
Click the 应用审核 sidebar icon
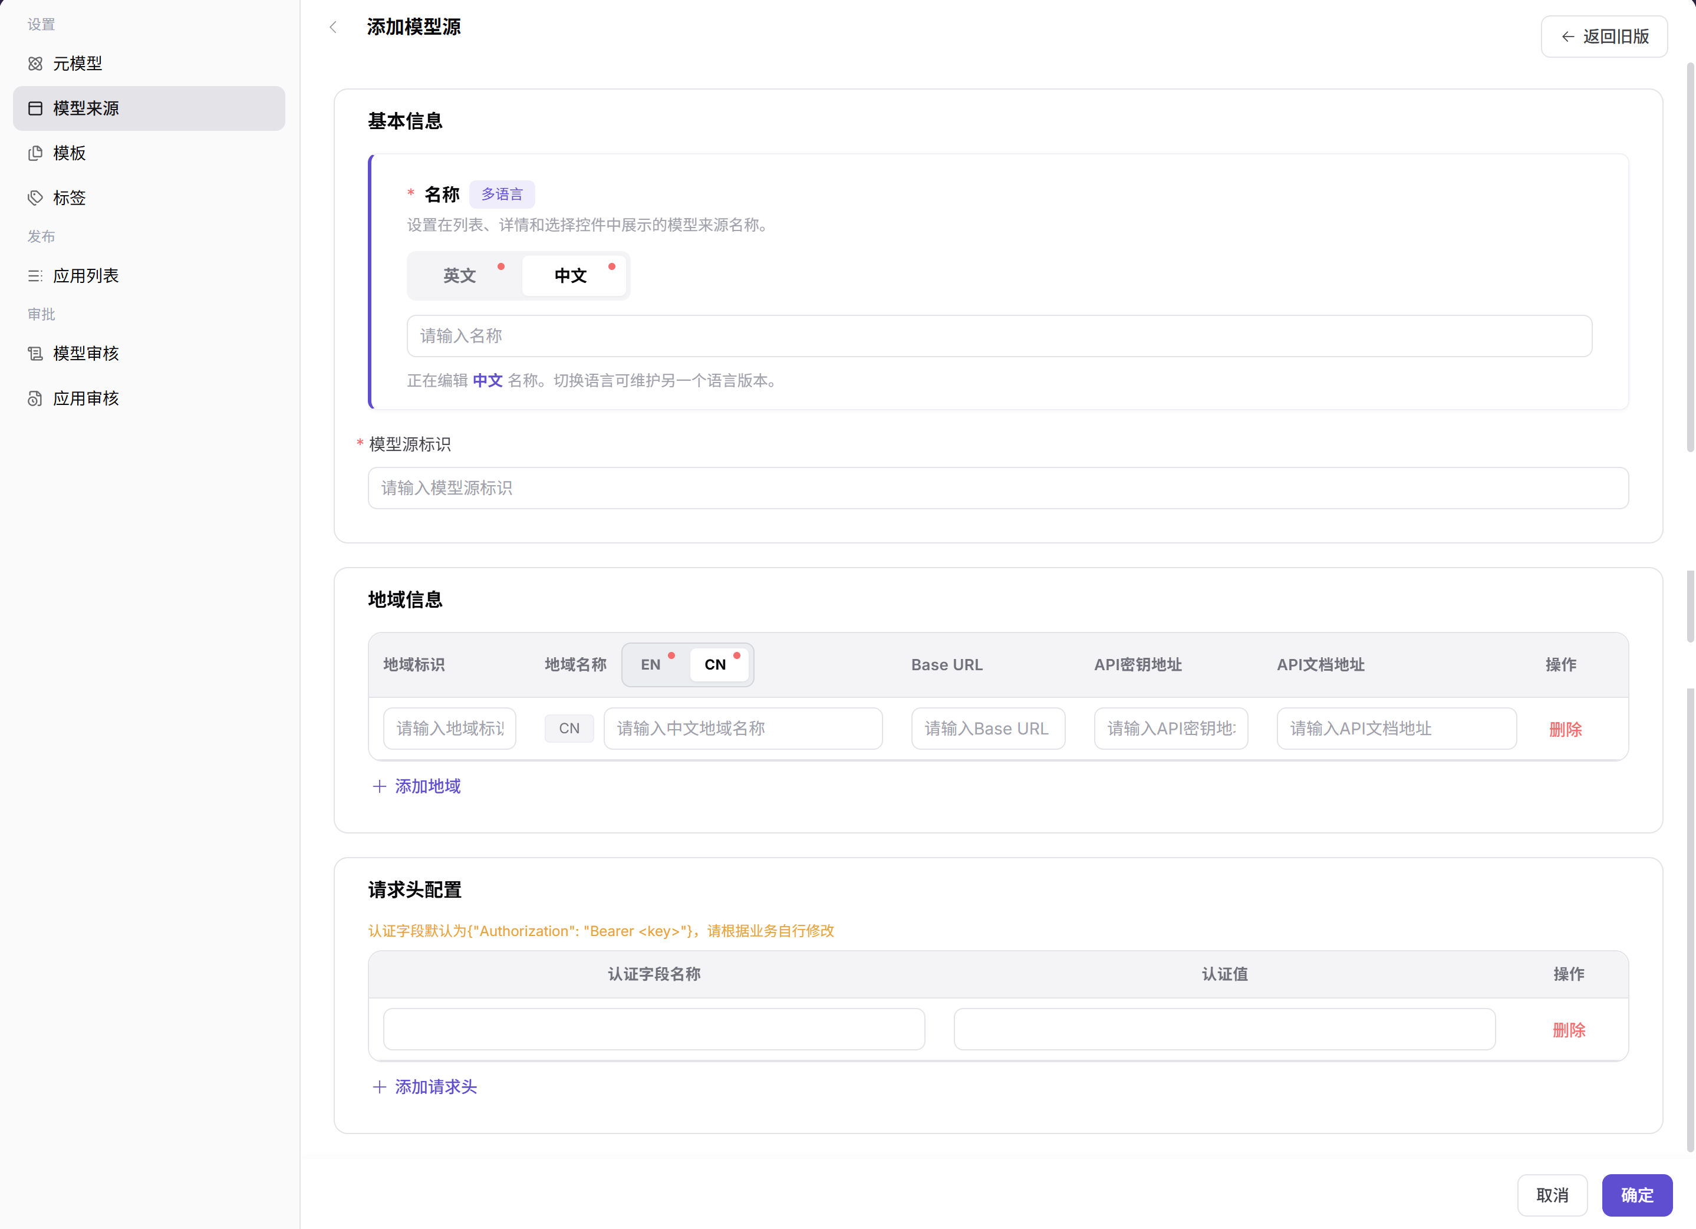click(35, 398)
